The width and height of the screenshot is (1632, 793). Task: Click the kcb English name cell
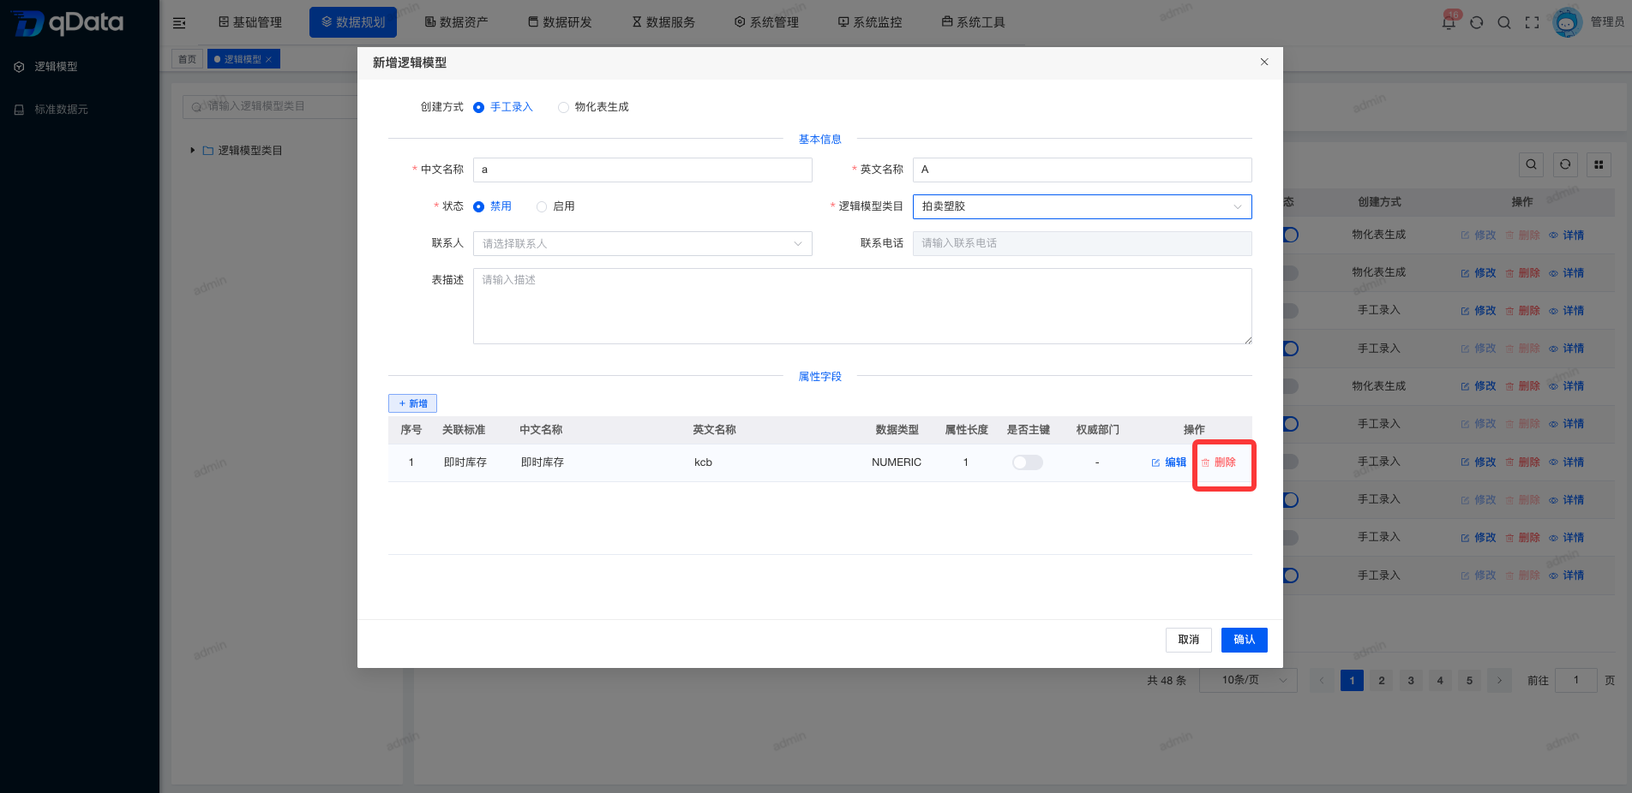(x=703, y=462)
